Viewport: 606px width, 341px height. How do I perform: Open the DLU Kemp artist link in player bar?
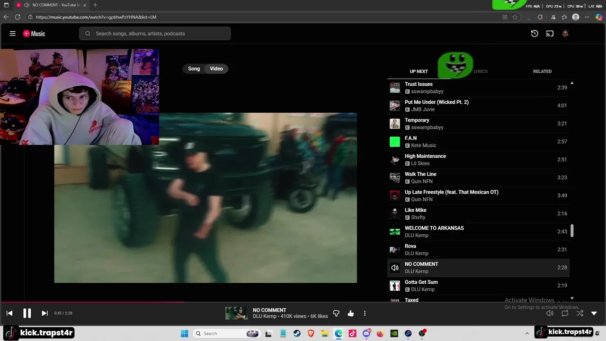point(264,316)
